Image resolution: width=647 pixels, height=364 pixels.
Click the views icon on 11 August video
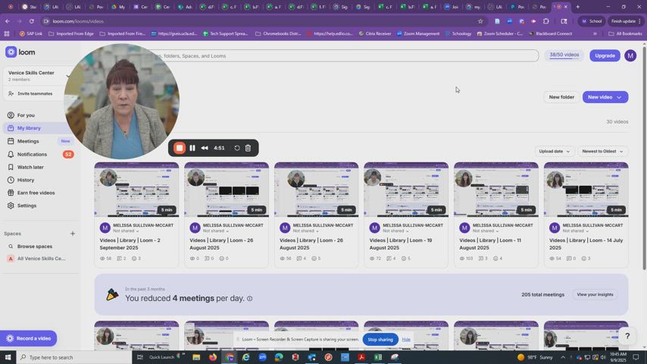pyautogui.click(x=462, y=259)
